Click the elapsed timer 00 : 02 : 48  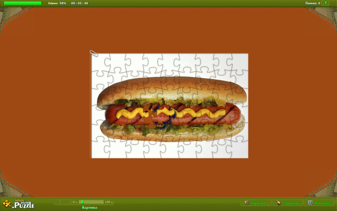point(80,3)
